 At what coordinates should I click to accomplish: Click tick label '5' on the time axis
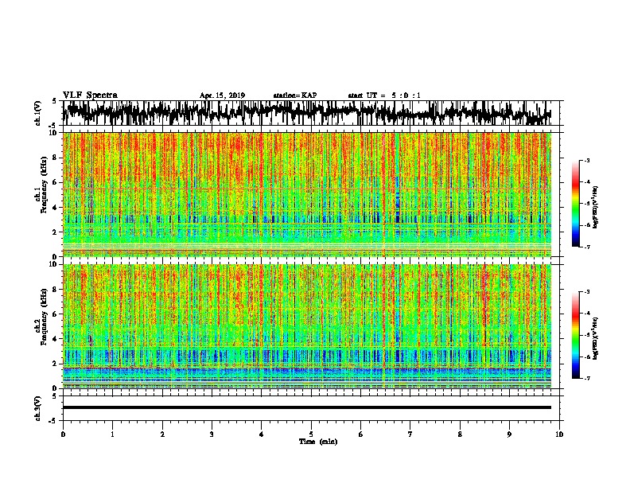311,434
